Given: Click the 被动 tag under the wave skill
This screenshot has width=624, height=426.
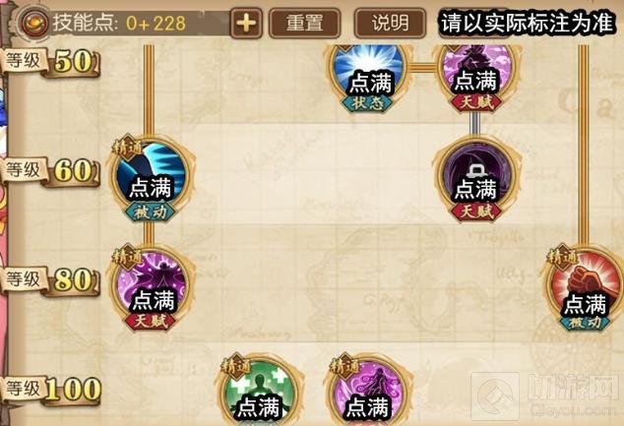Looking at the screenshot, I should click(150, 213).
